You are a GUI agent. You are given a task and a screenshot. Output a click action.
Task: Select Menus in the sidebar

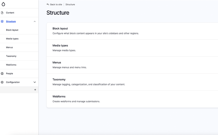pos(9,47)
